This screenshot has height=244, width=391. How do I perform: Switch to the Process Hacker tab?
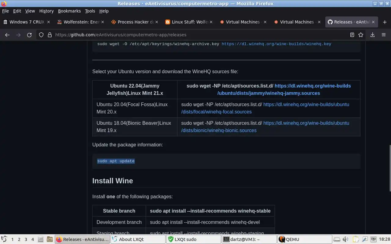click(135, 22)
